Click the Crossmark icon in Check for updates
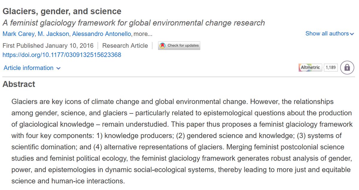Image resolution: width=359 pixels, height=190 pixels. pyautogui.click(x=162, y=46)
